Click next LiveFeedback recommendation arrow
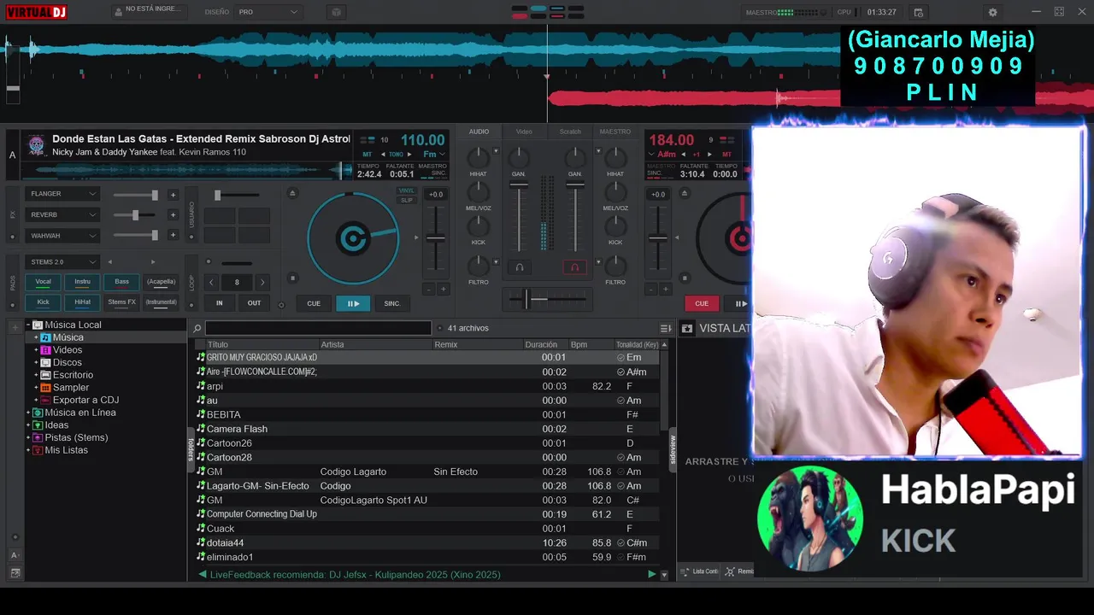This screenshot has width=1094, height=615. coord(651,575)
